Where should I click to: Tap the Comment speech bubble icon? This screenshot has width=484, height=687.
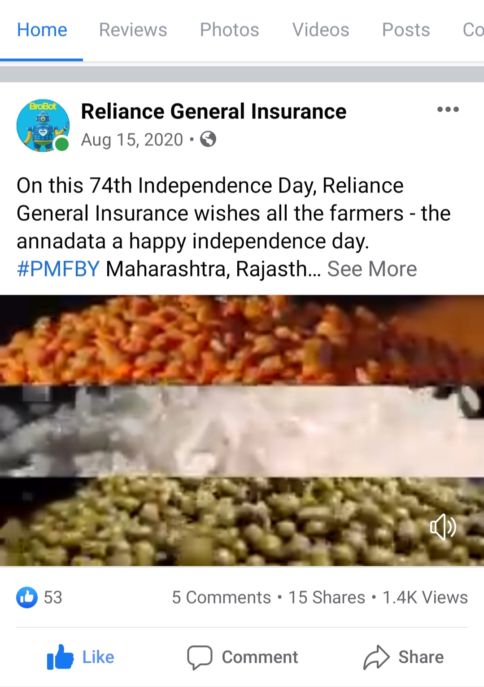pyautogui.click(x=200, y=657)
